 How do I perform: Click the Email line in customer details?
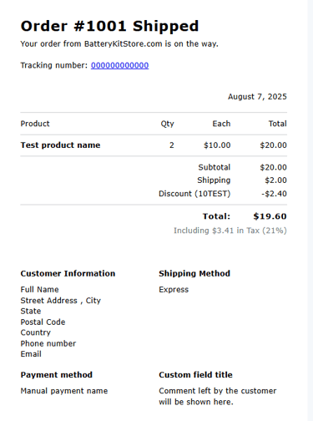(x=31, y=354)
